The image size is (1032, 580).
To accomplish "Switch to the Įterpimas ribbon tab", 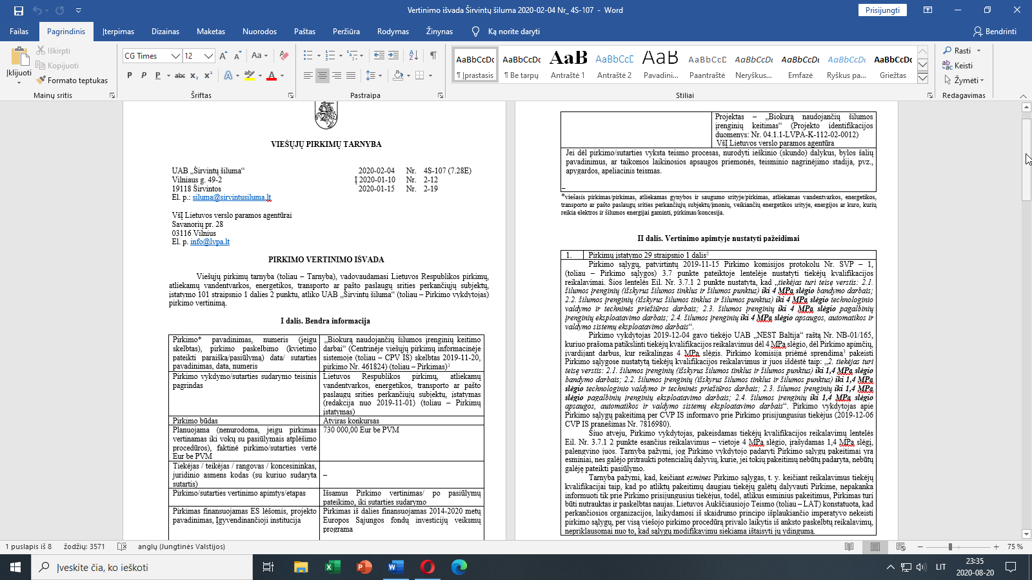I will [x=118, y=32].
